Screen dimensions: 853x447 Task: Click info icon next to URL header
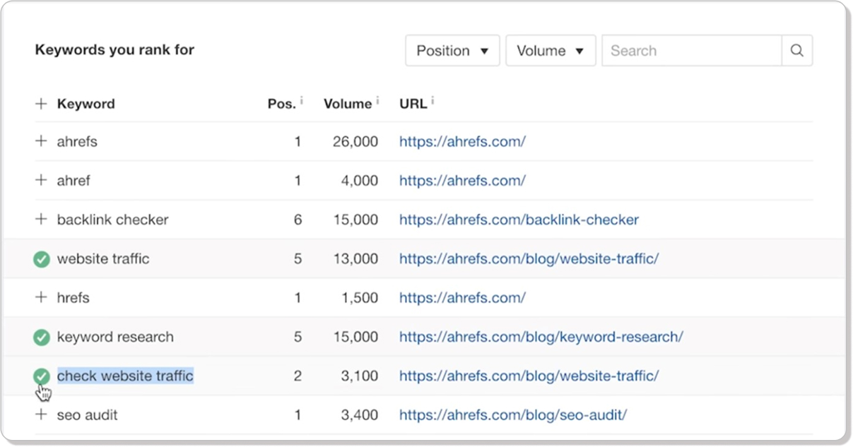[x=433, y=101]
